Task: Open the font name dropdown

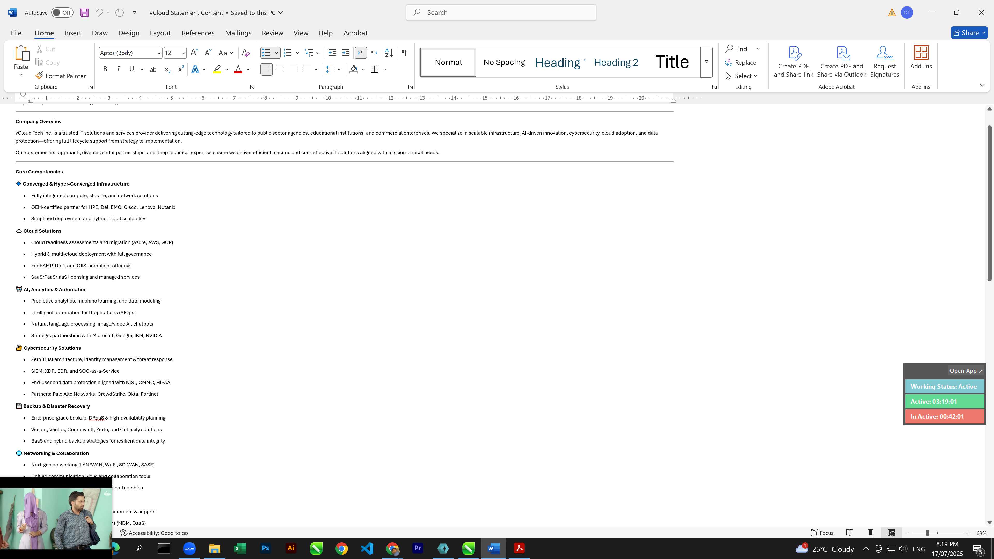Action: tap(159, 53)
